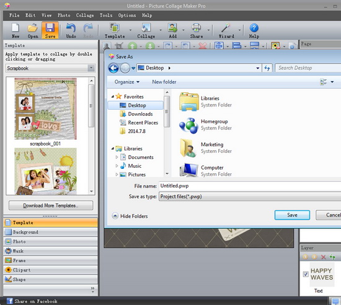
Task: Click the Share on Facebook link
Action: click(36, 301)
